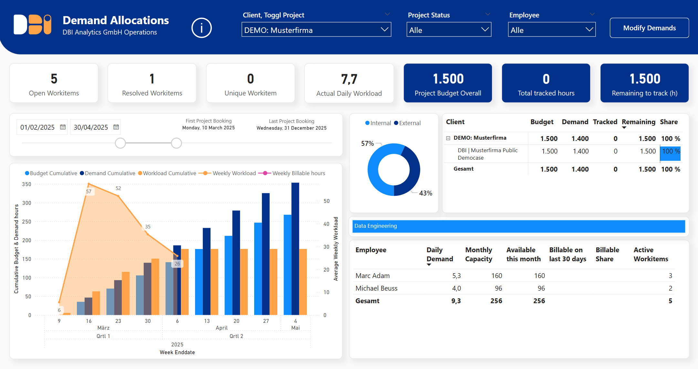The image size is (698, 369).
Task: Toggle Demand Cumulative legend item
Action: pos(108,173)
